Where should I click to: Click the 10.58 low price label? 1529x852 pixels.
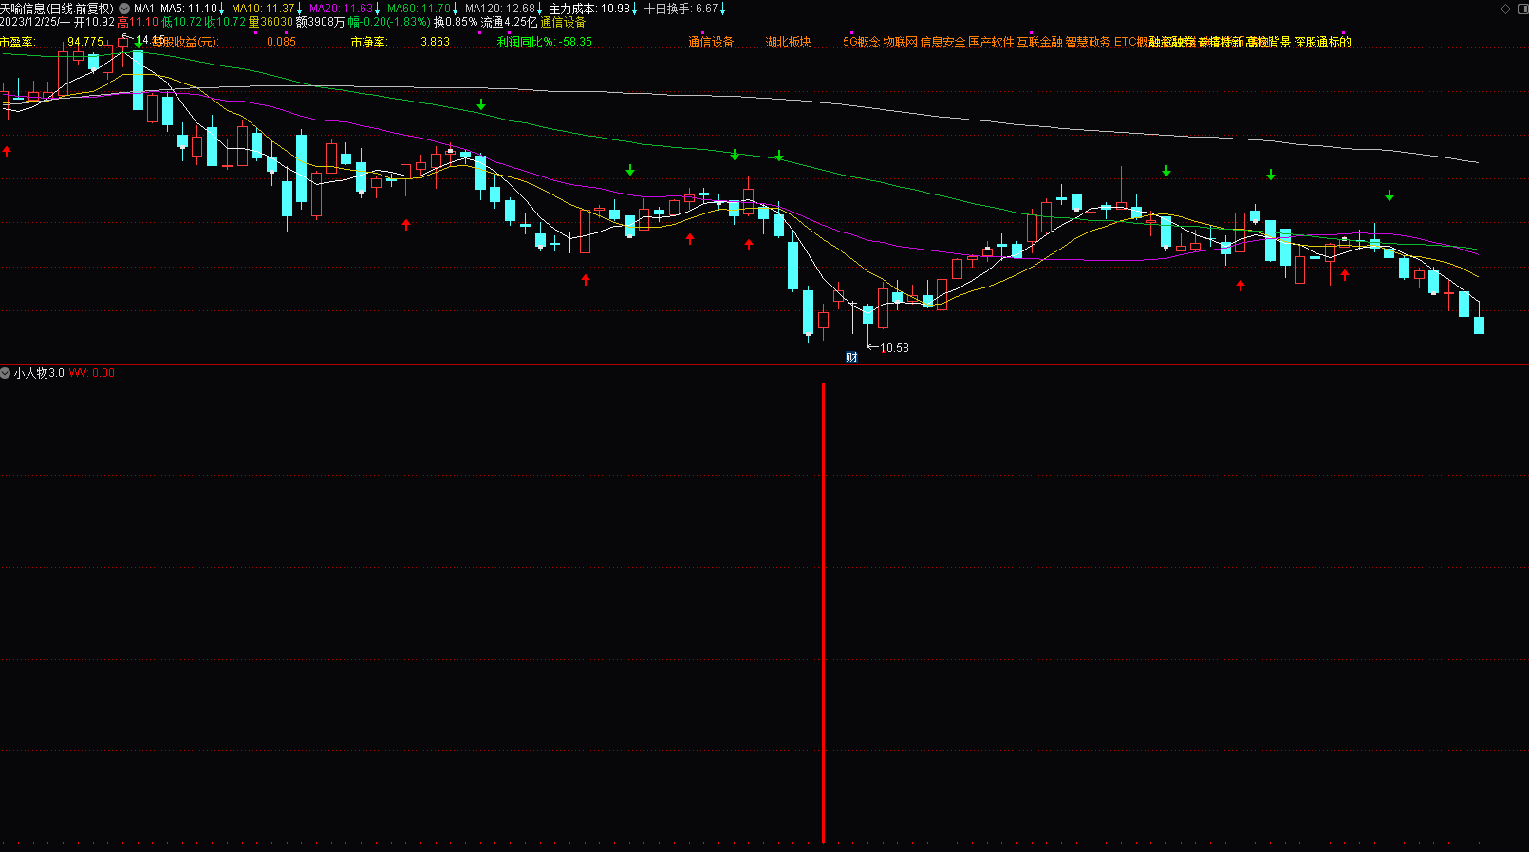point(894,348)
